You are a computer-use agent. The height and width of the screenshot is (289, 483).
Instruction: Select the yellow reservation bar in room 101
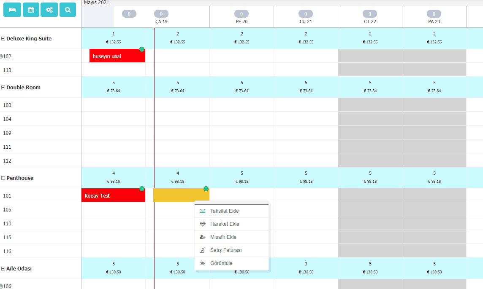tap(182, 195)
